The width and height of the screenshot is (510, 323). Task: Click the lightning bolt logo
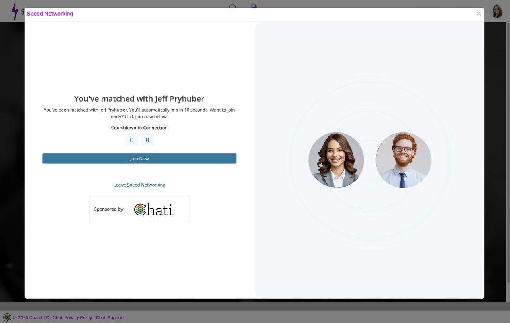click(15, 11)
